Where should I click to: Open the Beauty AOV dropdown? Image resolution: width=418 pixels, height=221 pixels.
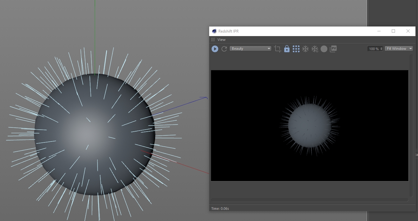pyautogui.click(x=250, y=49)
